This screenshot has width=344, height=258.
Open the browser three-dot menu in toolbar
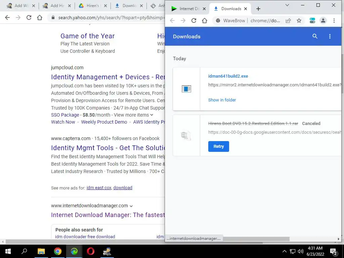(334, 20)
